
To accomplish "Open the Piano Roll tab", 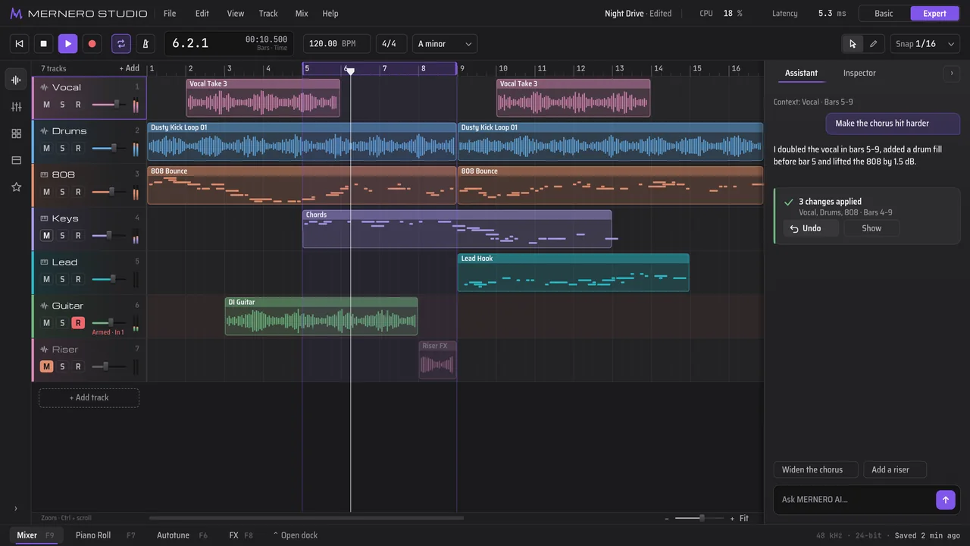I will [93, 535].
